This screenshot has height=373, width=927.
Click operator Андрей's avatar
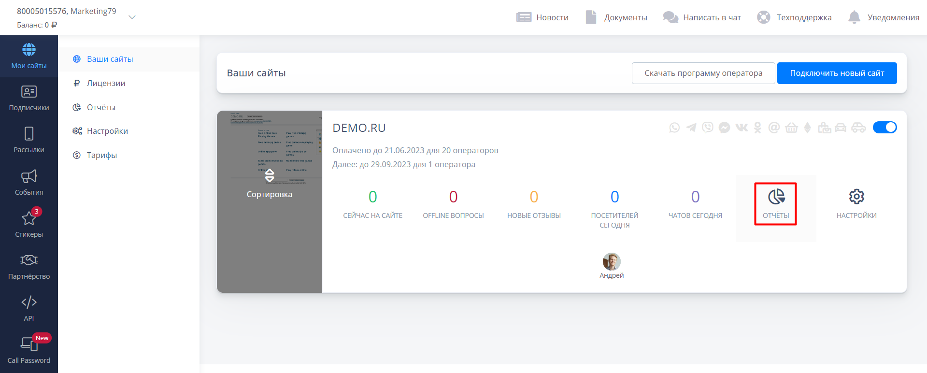tap(612, 261)
